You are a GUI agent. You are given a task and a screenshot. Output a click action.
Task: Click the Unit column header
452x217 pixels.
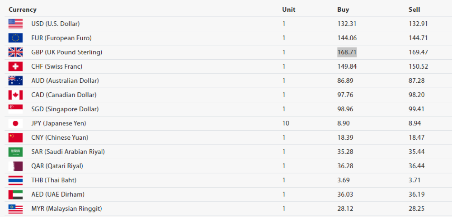point(288,9)
